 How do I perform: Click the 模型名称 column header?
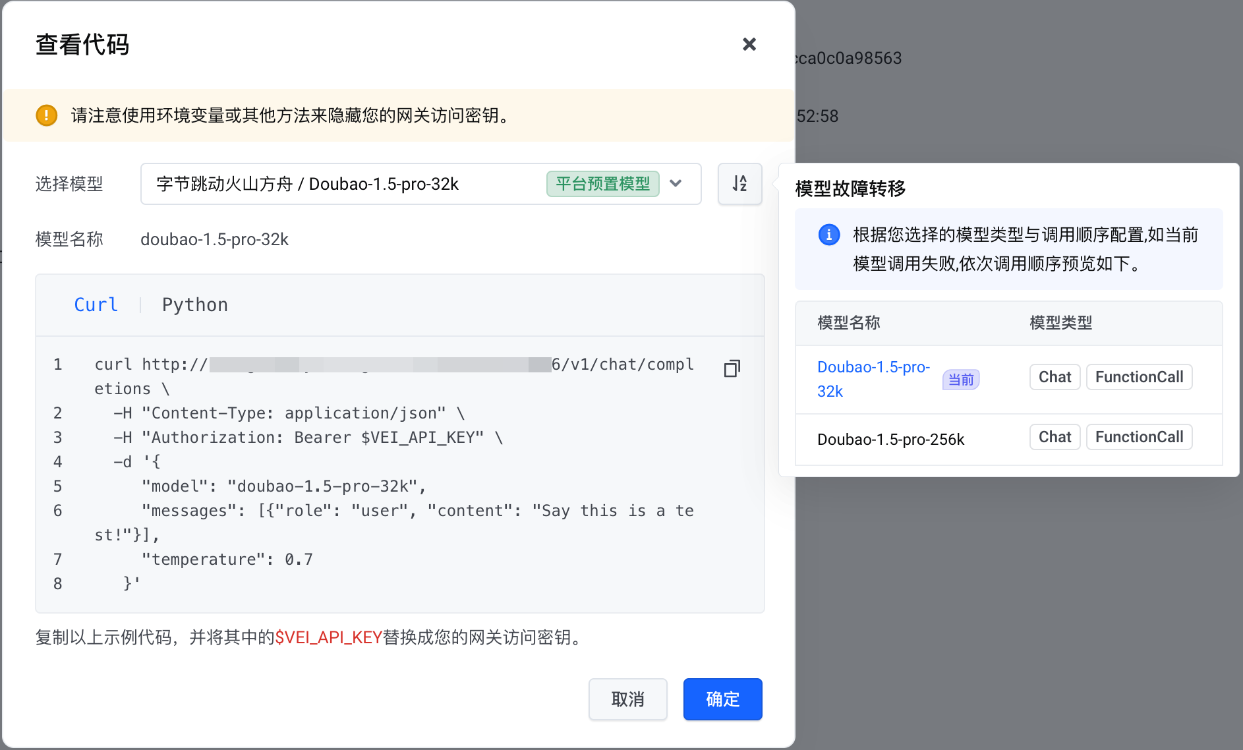click(849, 323)
